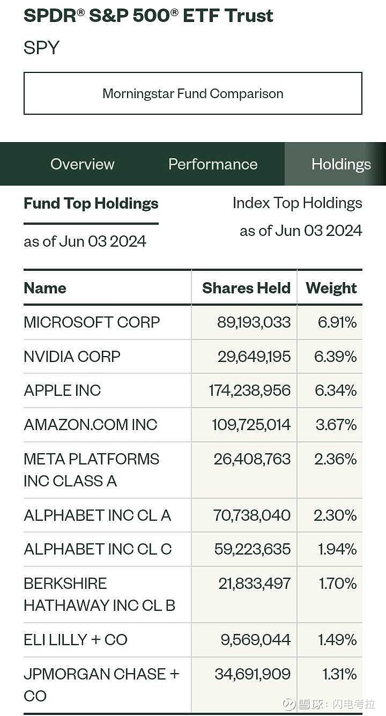
Task: Select the NVIDIA CORP row
Action: click(72, 357)
